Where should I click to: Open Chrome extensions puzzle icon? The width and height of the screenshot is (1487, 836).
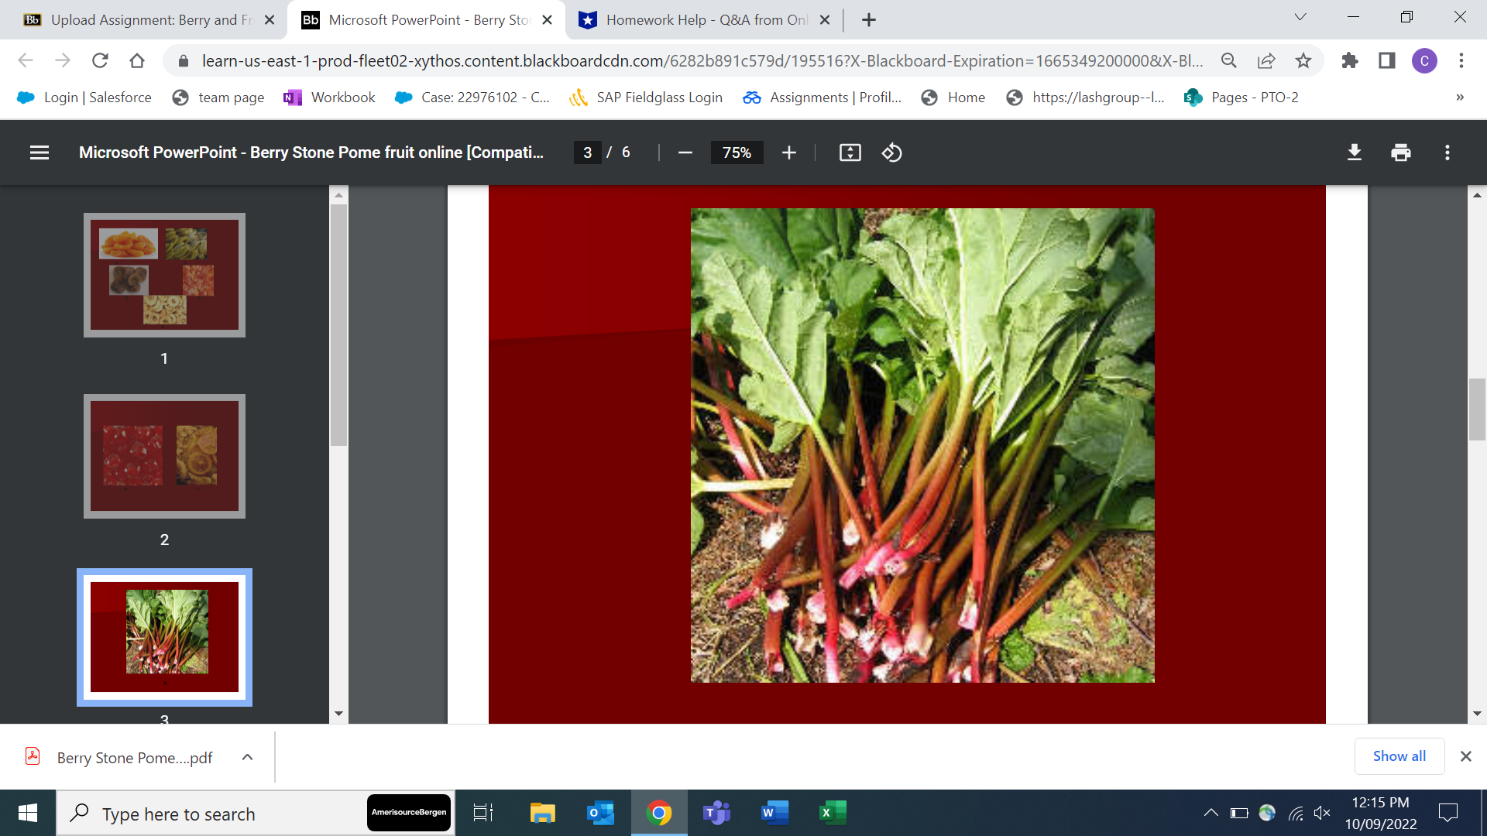pyautogui.click(x=1349, y=60)
